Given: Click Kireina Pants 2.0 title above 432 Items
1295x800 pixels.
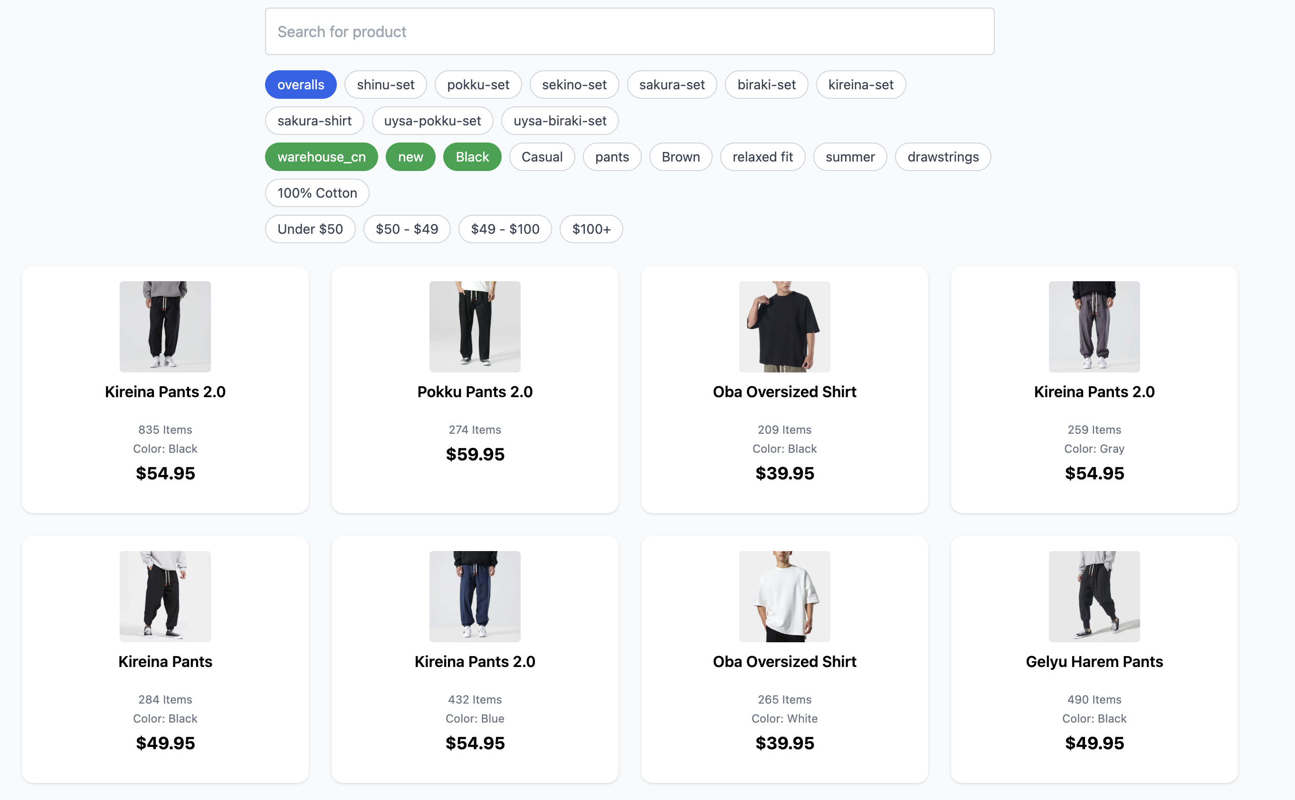Looking at the screenshot, I should point(475,661).
